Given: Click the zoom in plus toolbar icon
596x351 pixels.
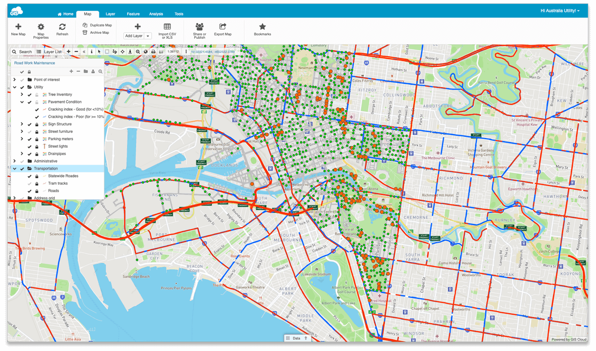Looking at the screenshot, I should [x=69, y=51].
